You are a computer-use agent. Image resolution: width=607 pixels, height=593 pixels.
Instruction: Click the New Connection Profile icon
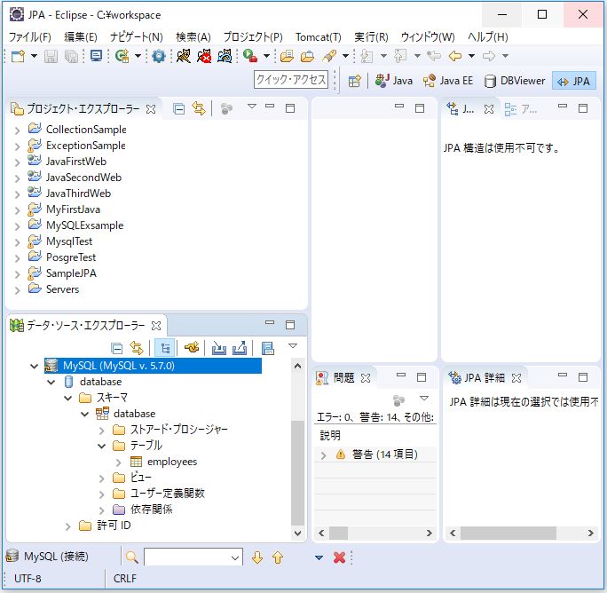point(191,348)
